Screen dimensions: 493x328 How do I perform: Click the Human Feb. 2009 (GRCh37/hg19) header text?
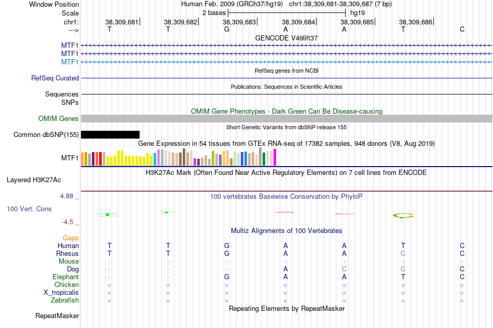click(232, 4)
